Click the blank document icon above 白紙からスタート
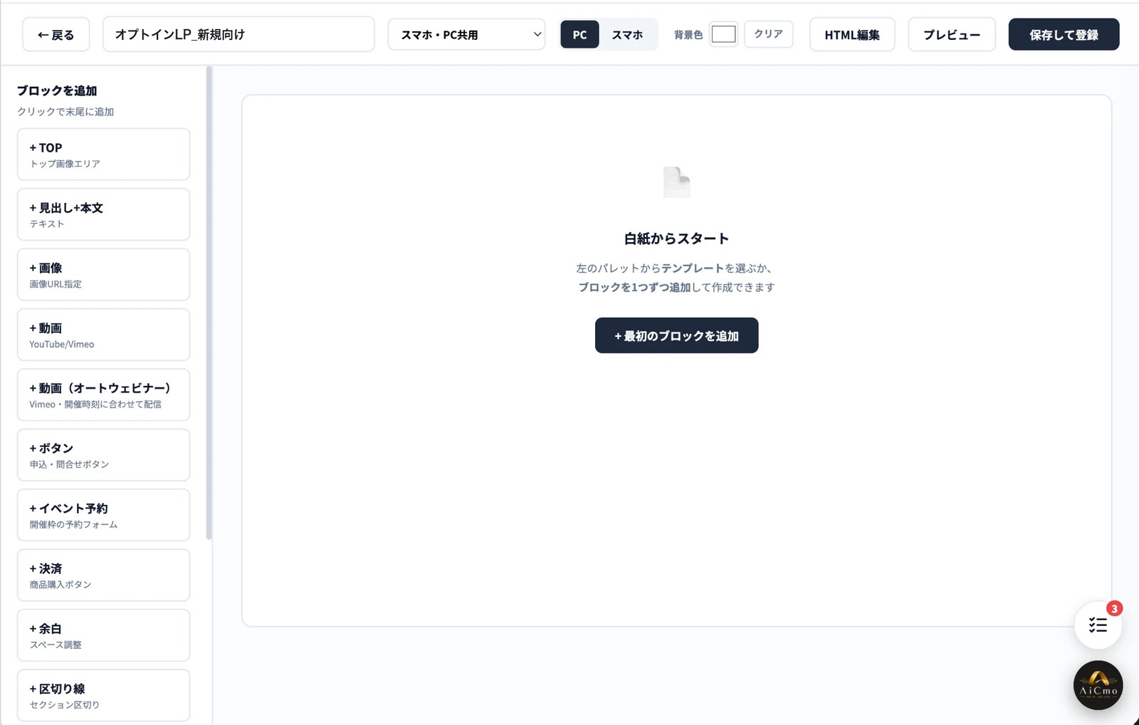 coord(676,182)
